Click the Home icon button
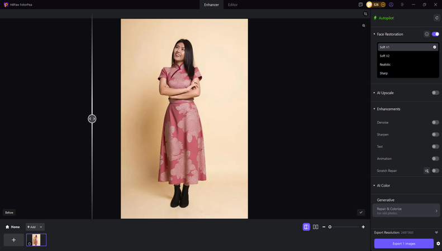This screenshot has width=442, height=251. 13,227
